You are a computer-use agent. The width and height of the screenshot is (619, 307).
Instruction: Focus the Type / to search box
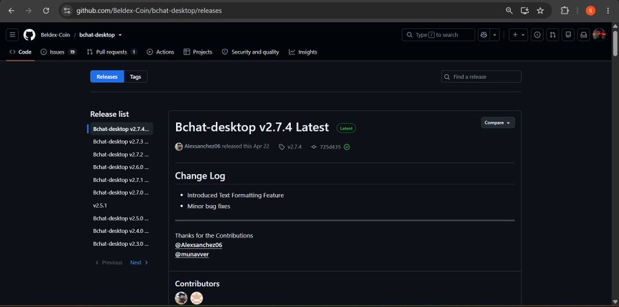tap(438, 35)
